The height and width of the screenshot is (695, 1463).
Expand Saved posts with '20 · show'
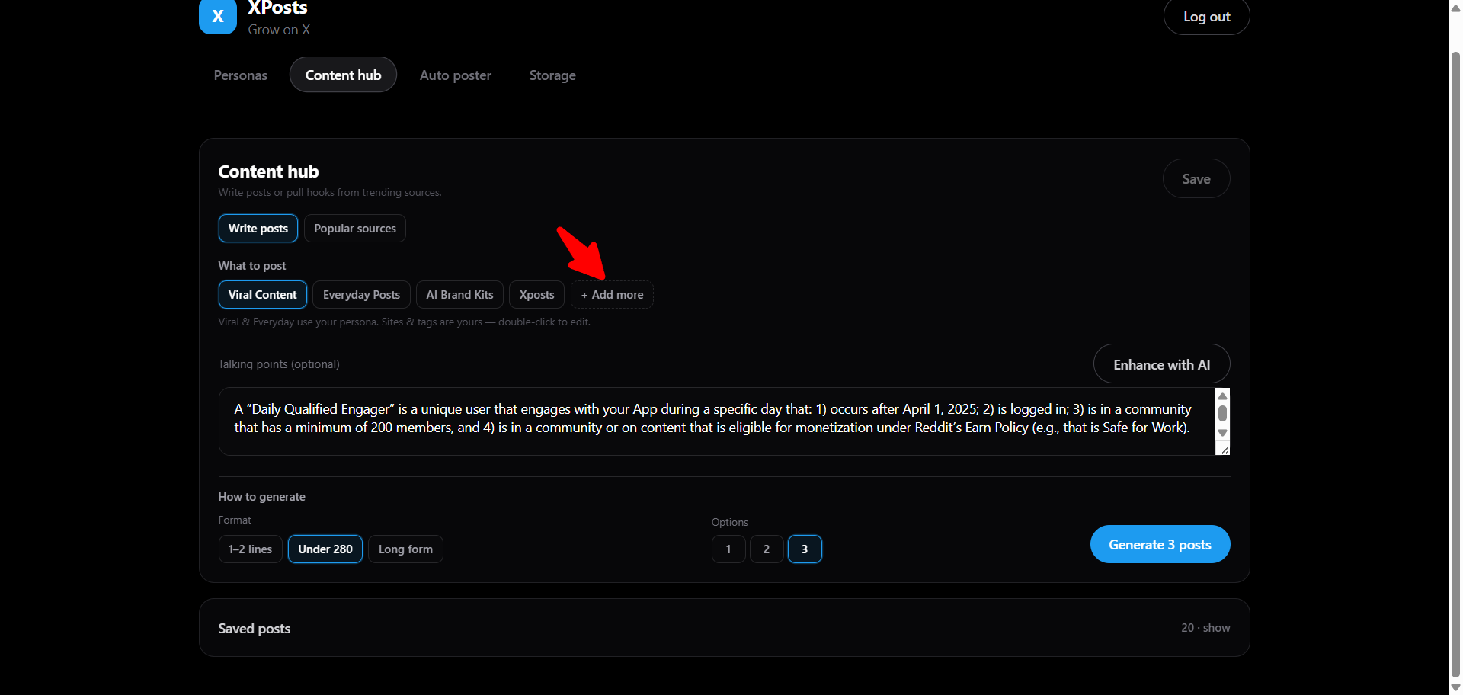pos(1205,628)
